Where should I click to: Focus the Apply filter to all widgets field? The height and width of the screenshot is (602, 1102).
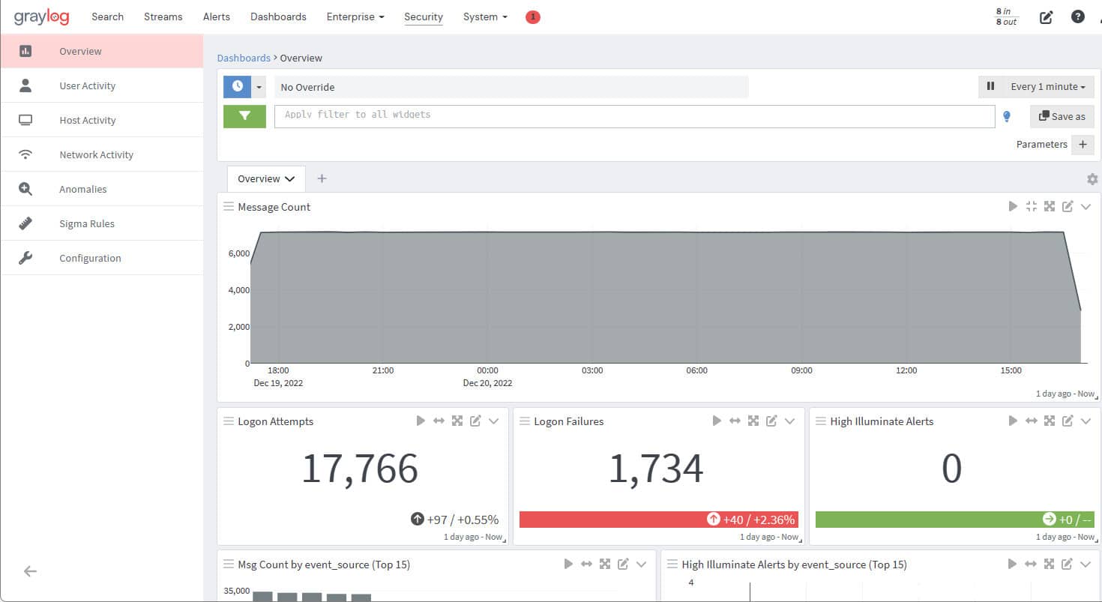coord(634,116)
